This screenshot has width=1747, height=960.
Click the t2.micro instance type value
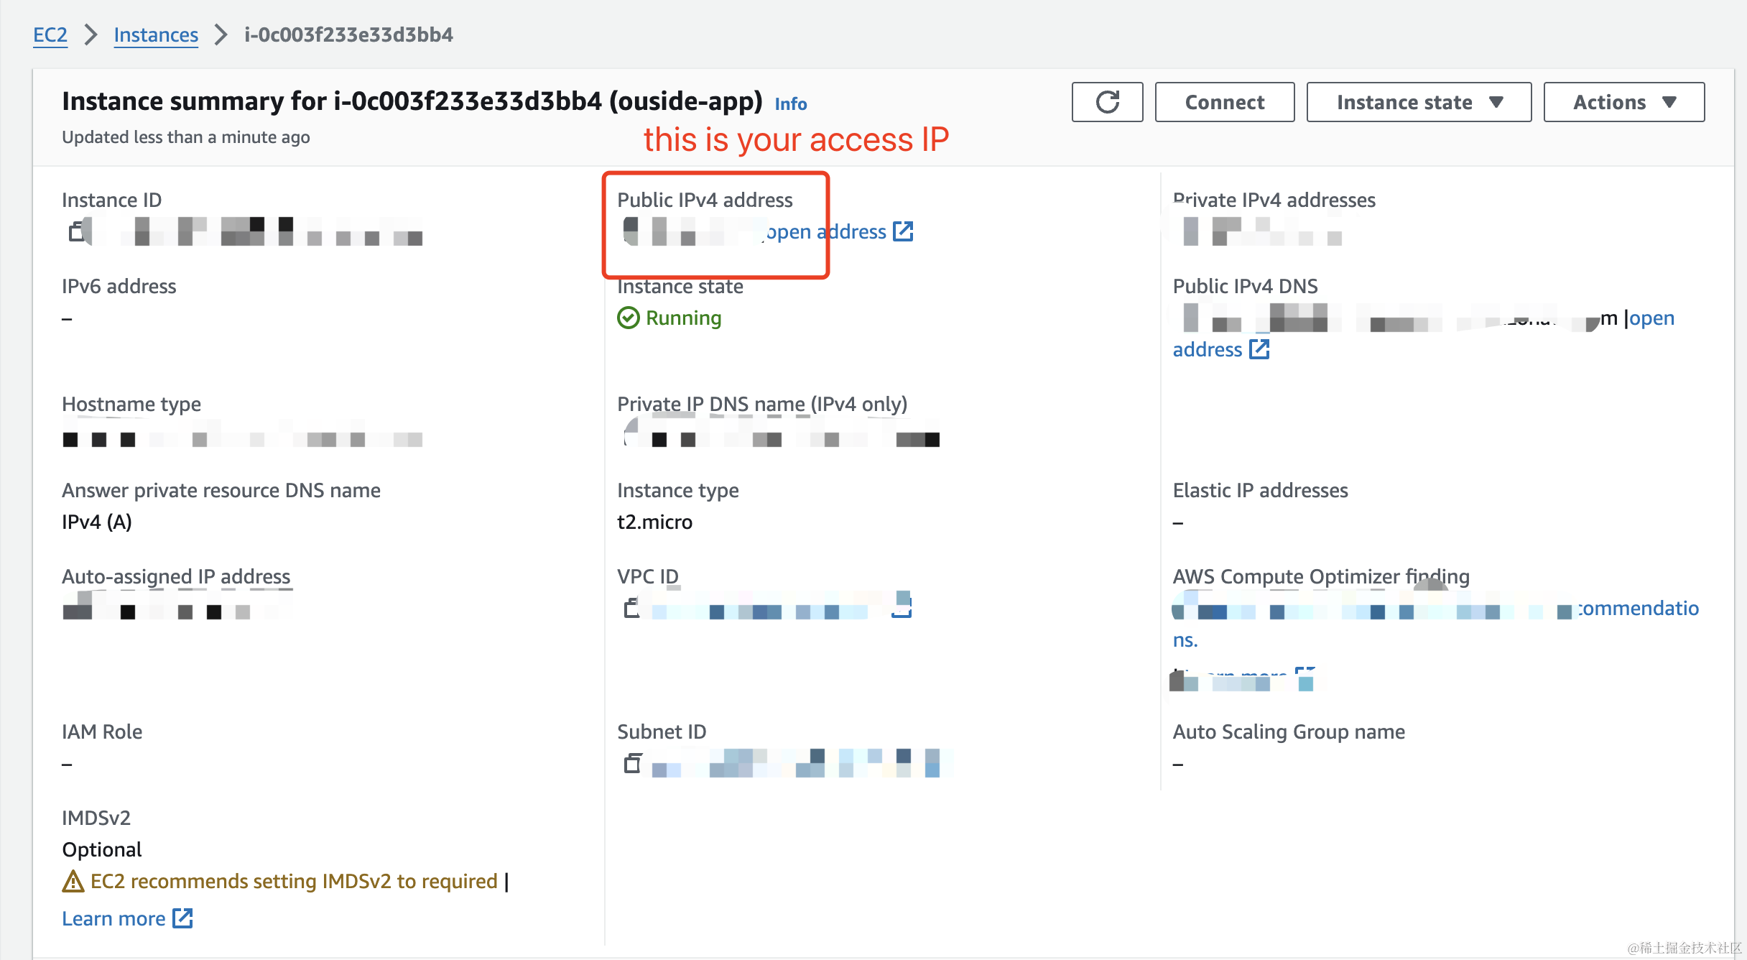coord(655,522)
